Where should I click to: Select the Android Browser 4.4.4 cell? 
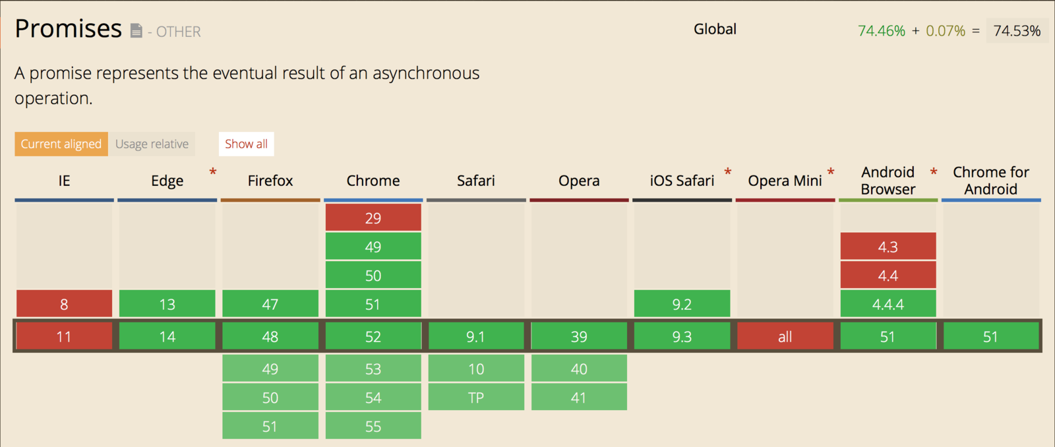point(888,304)
